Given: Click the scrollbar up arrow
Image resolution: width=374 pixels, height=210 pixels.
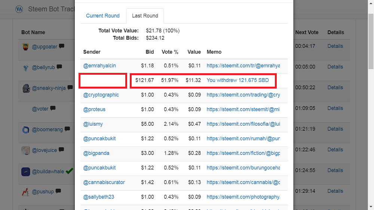Looking at the screenshot, I should [x=371, y=3].
